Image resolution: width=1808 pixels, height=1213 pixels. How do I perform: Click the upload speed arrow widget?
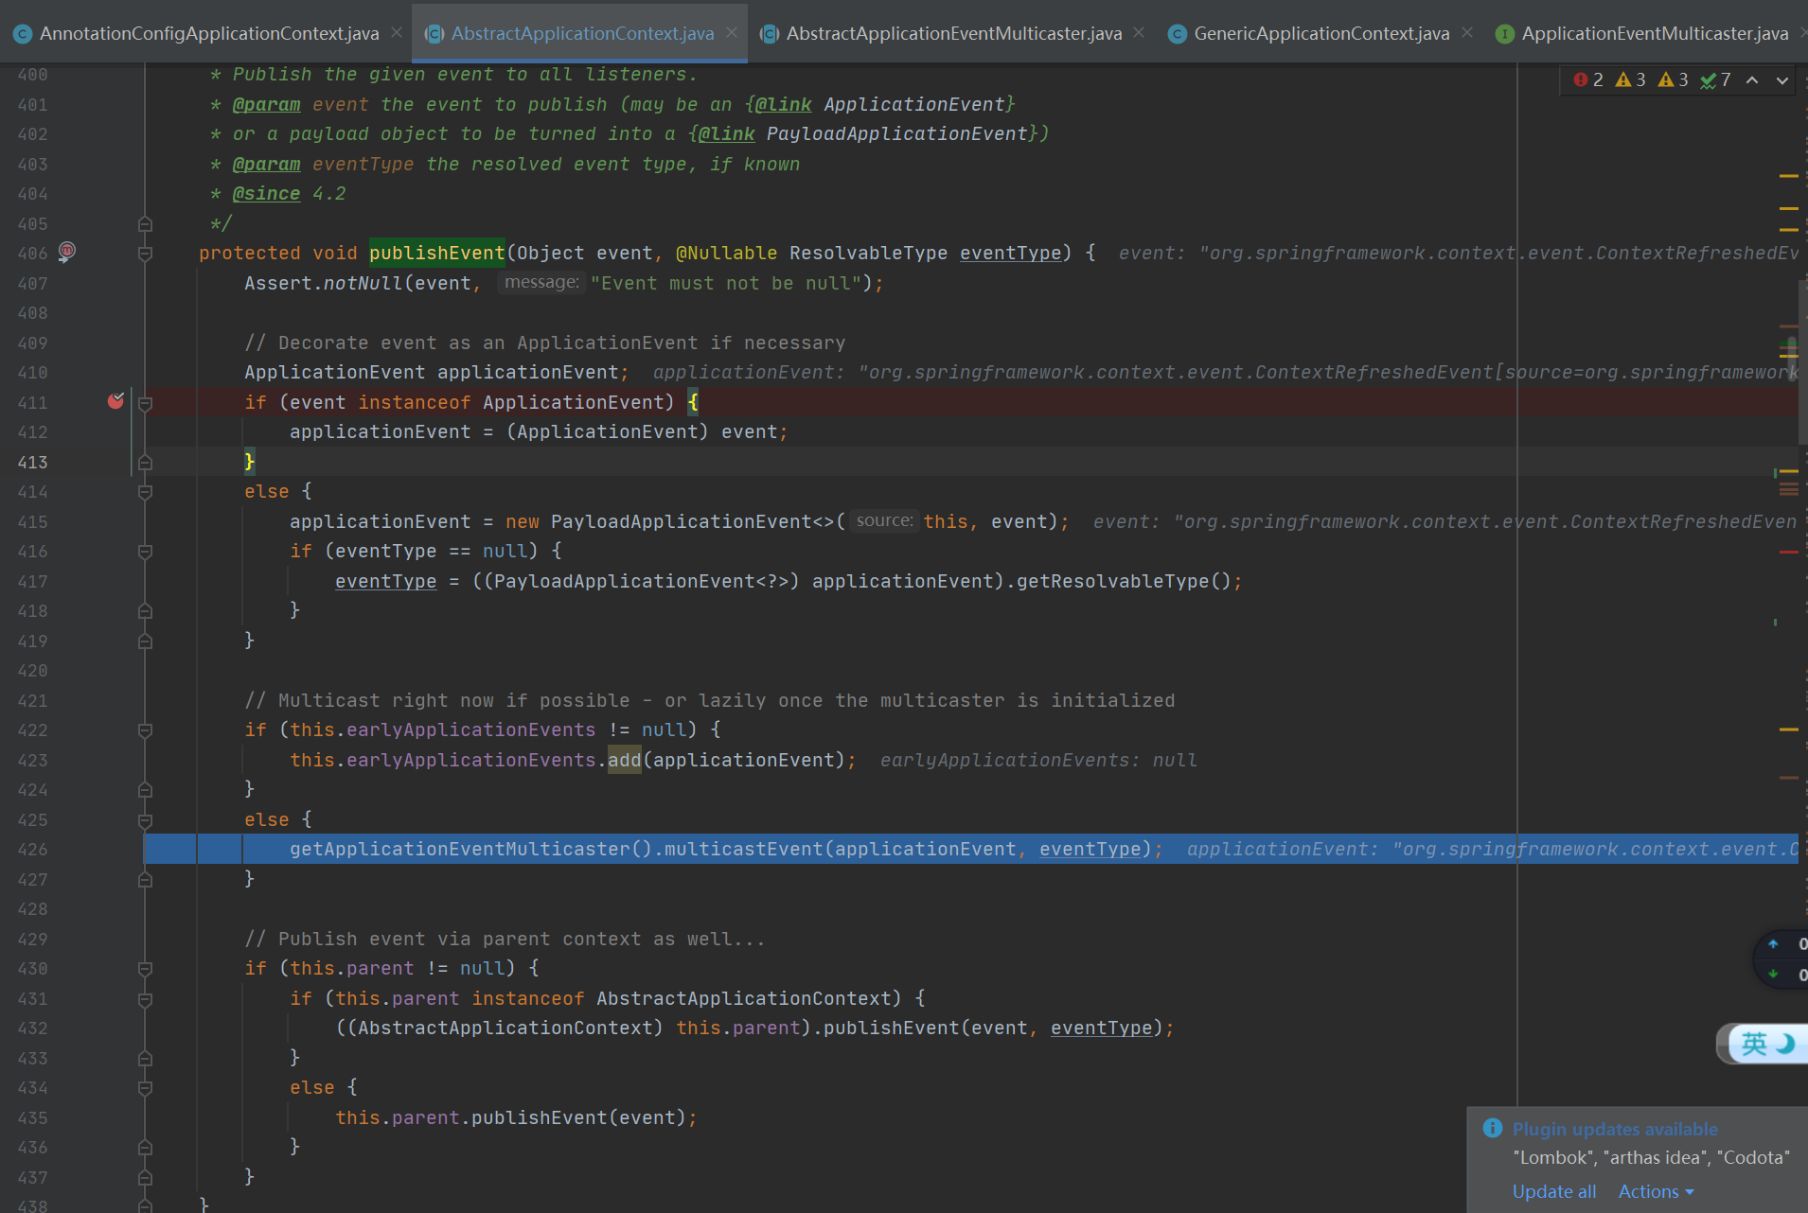click(x=1773, y=943)
